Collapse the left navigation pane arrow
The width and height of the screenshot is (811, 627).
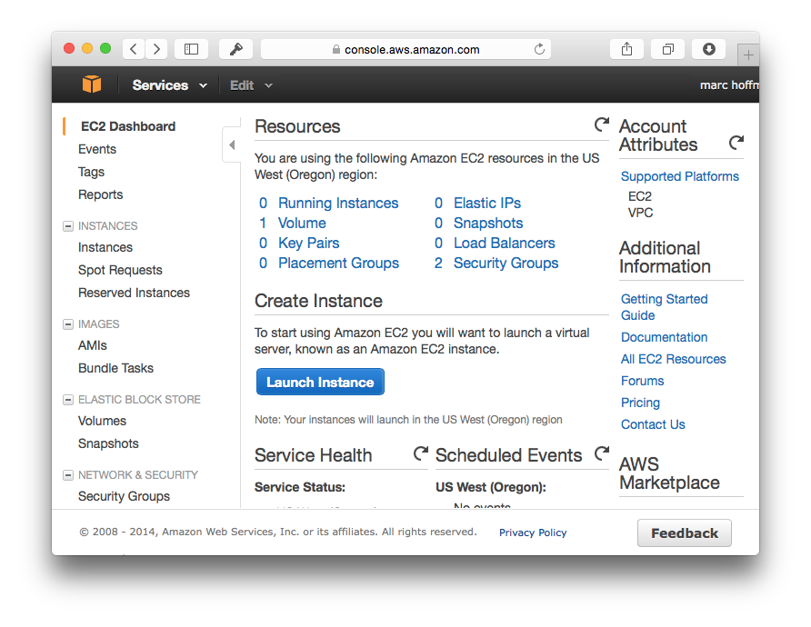(x=232, y=144)
